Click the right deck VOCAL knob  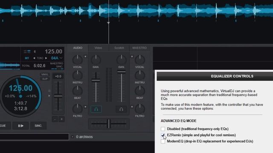(140, 60)
